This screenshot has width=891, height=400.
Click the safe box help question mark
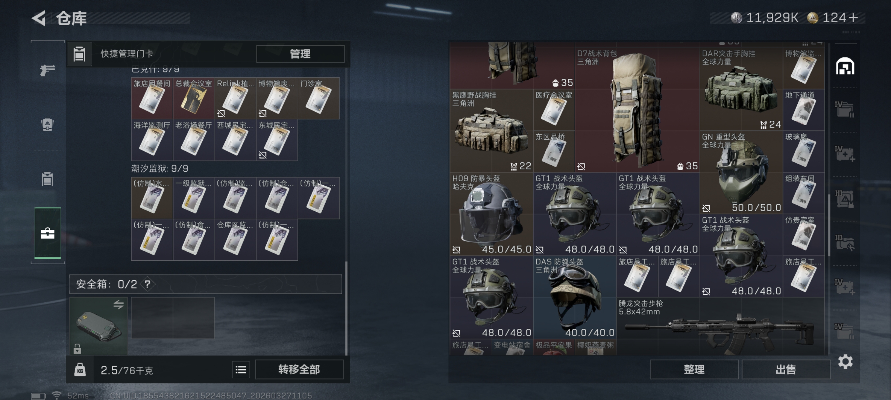pos(148,284)
